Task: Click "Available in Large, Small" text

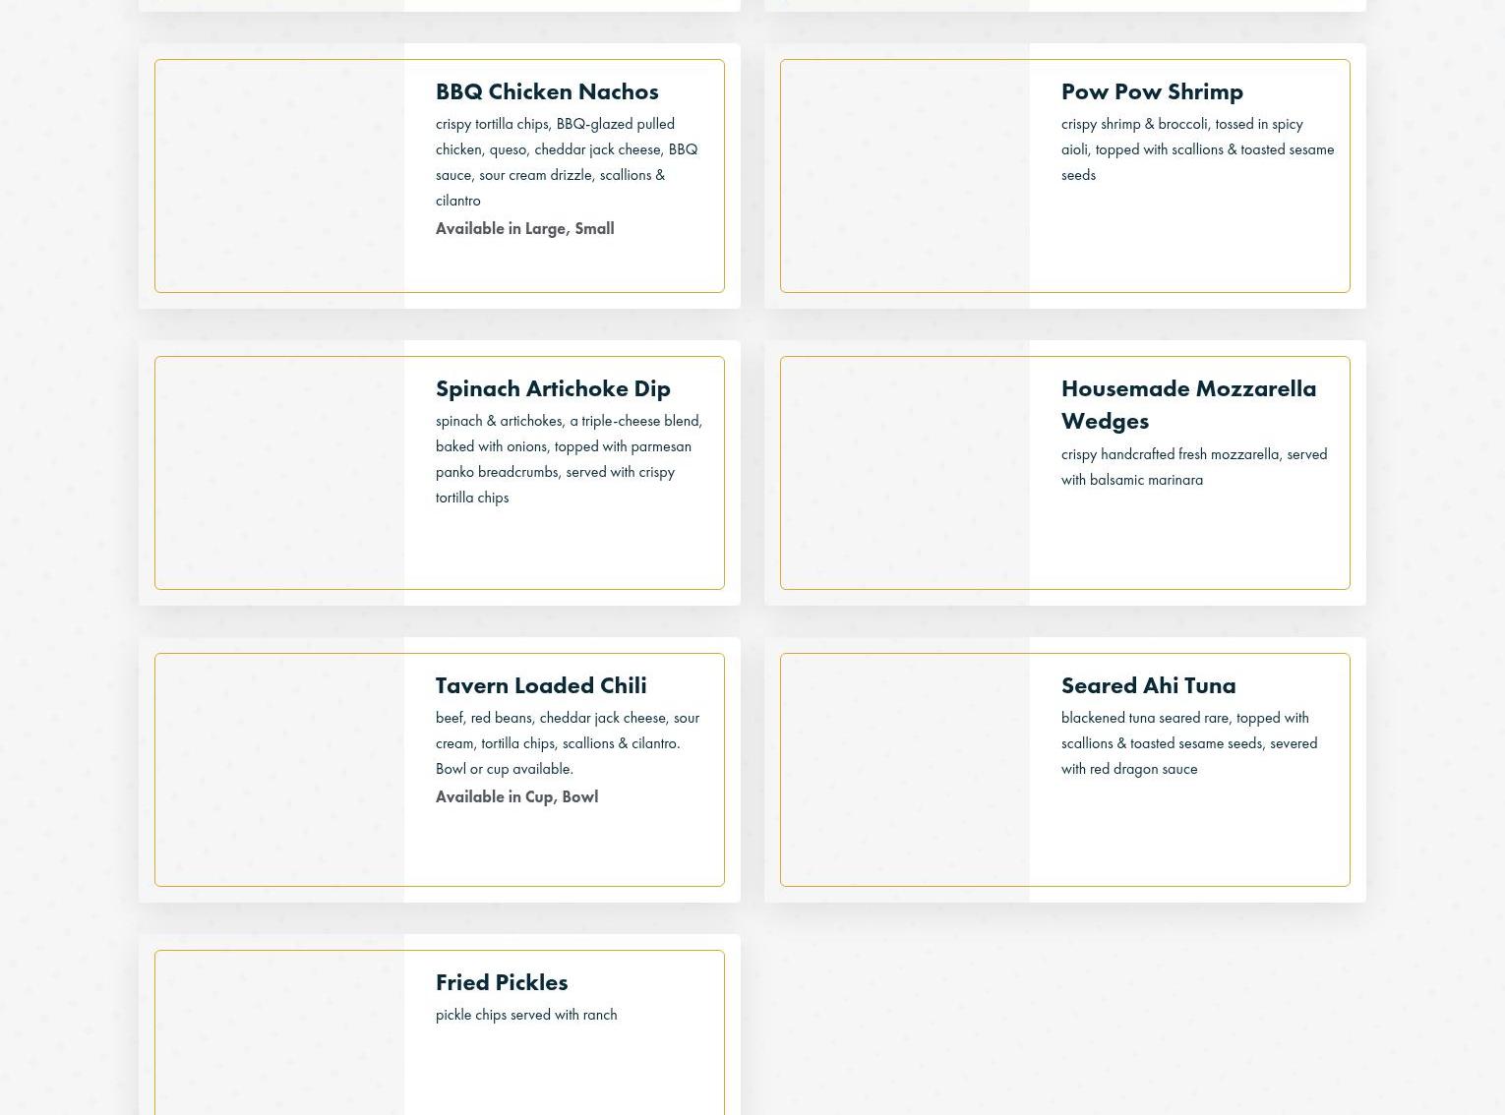Action: tap(524, 228)
